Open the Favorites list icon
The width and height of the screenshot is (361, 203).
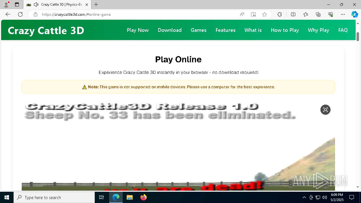306,14
